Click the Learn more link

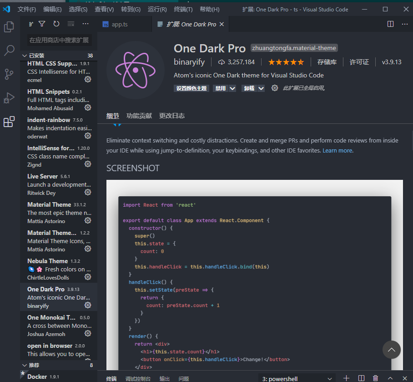[337, 151]
